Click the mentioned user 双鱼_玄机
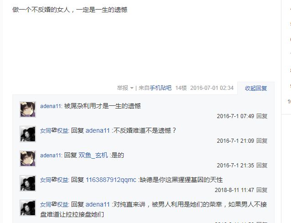The width and height of the screenshot is (291, 223). (93, 156)
